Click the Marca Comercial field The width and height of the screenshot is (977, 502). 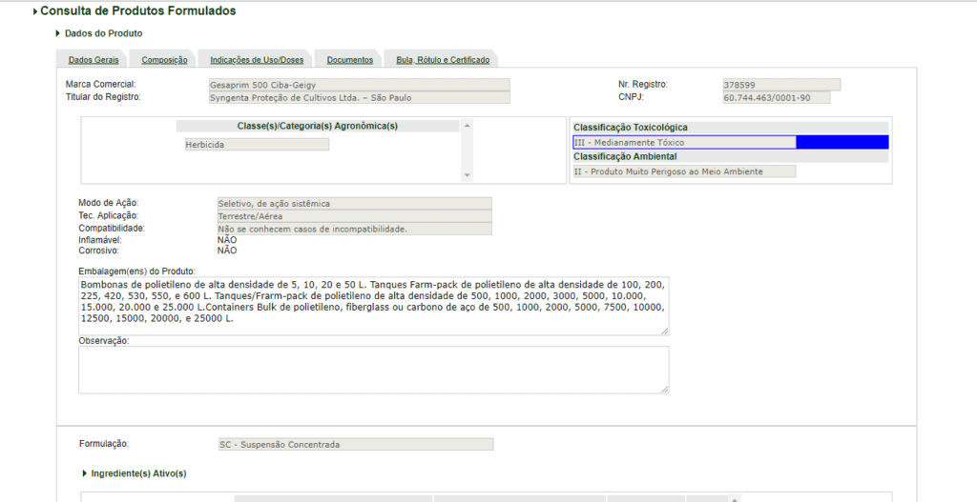[359, 85]
